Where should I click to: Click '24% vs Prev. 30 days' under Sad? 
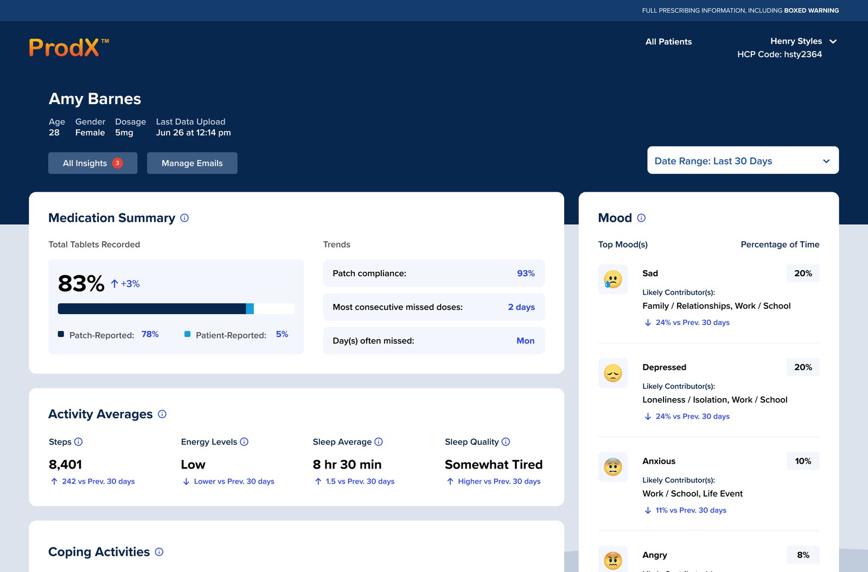pyautogui.click(x=692, y=322)
